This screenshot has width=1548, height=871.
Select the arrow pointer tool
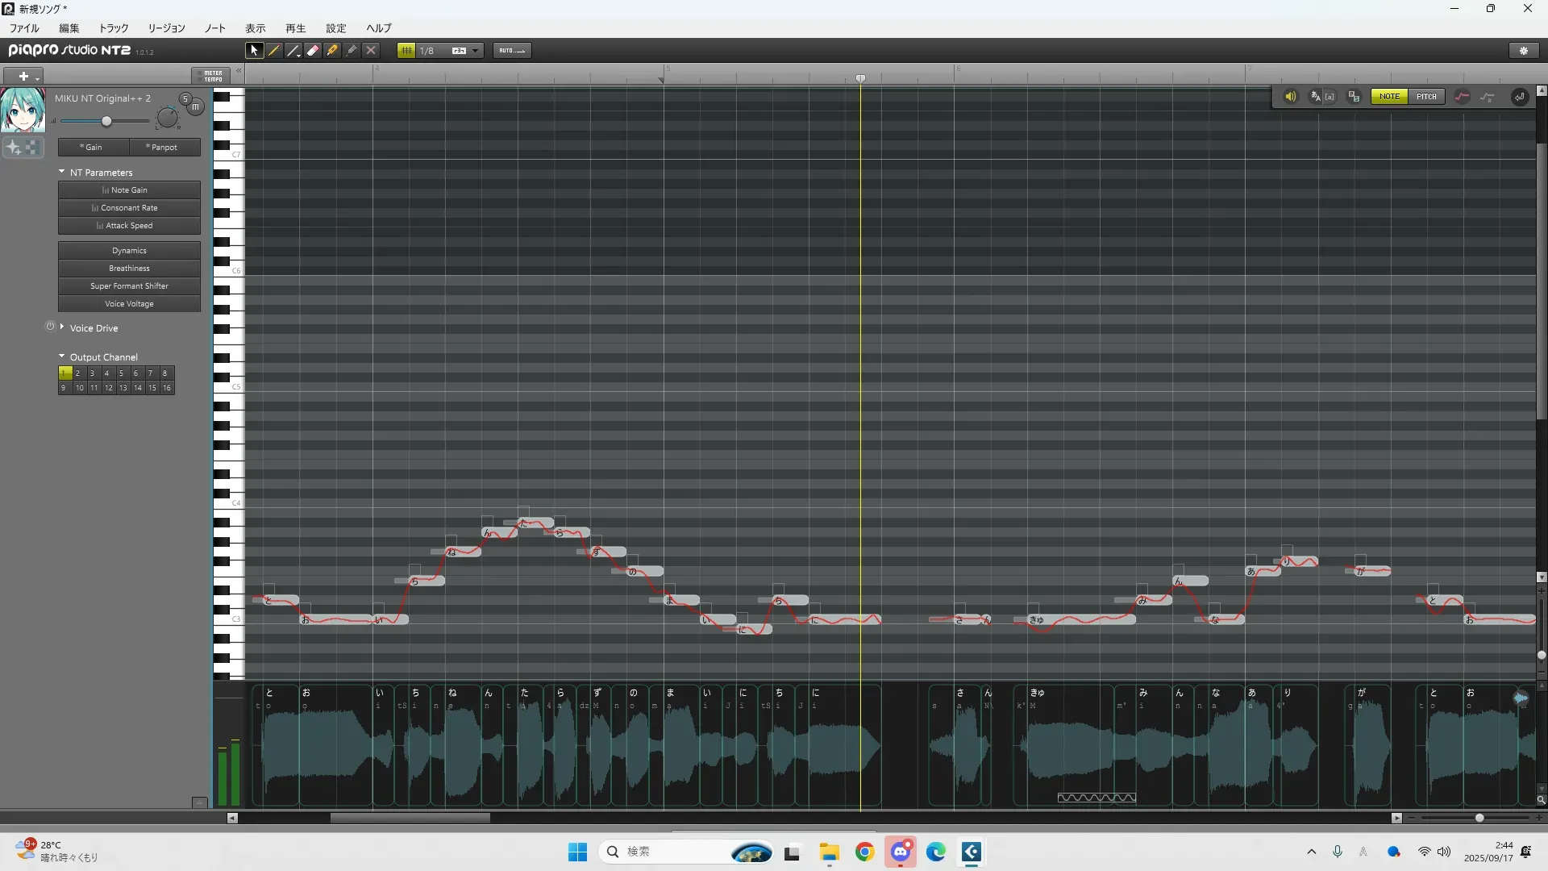(x=254, y=51)
